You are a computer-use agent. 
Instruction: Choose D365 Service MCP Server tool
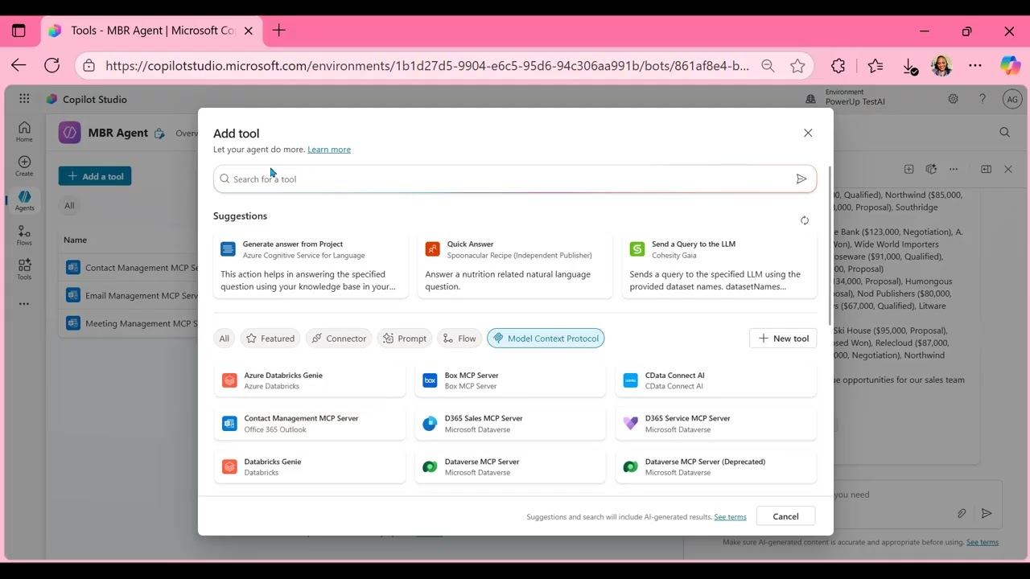[x=716, y=424]
